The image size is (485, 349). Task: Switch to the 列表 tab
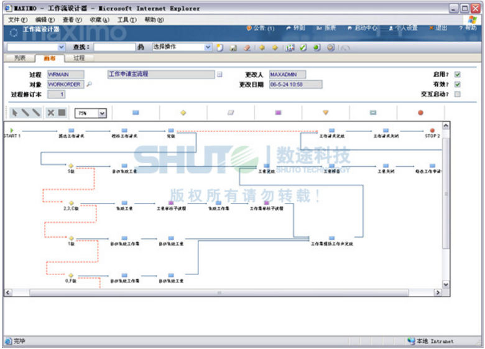coord(20,58)
